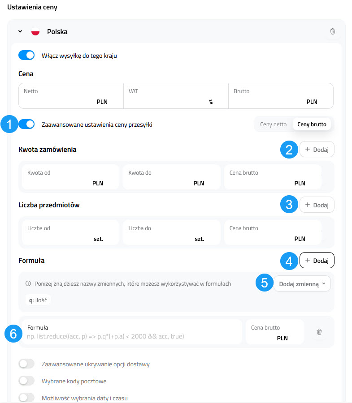Click Dodaj in the Formuła section
Screen dimensions: 352x403
point(317,261)
